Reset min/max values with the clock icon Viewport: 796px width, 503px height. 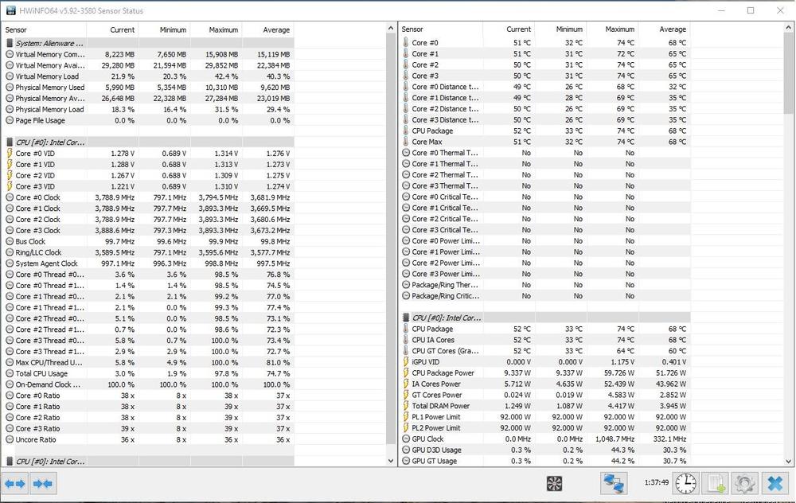click(685, 483)
